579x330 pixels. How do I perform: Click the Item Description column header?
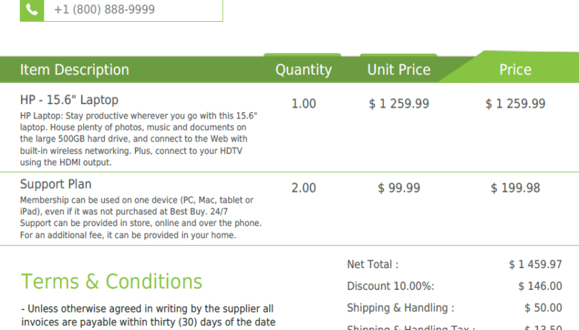(x=75, y=69)
